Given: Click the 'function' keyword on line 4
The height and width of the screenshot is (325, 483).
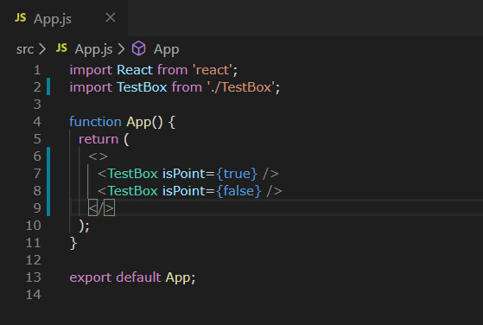Looking at the screenshot, I should [x=95, y=122].
